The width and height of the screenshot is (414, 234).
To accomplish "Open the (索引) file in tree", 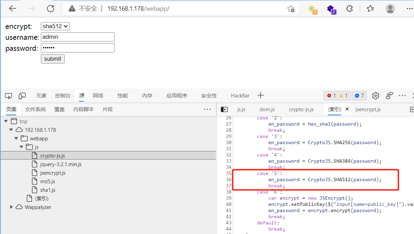I will point(42,199).
